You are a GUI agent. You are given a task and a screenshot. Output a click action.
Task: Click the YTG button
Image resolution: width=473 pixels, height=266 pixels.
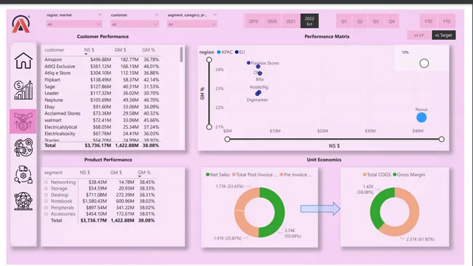pos(447,21)
